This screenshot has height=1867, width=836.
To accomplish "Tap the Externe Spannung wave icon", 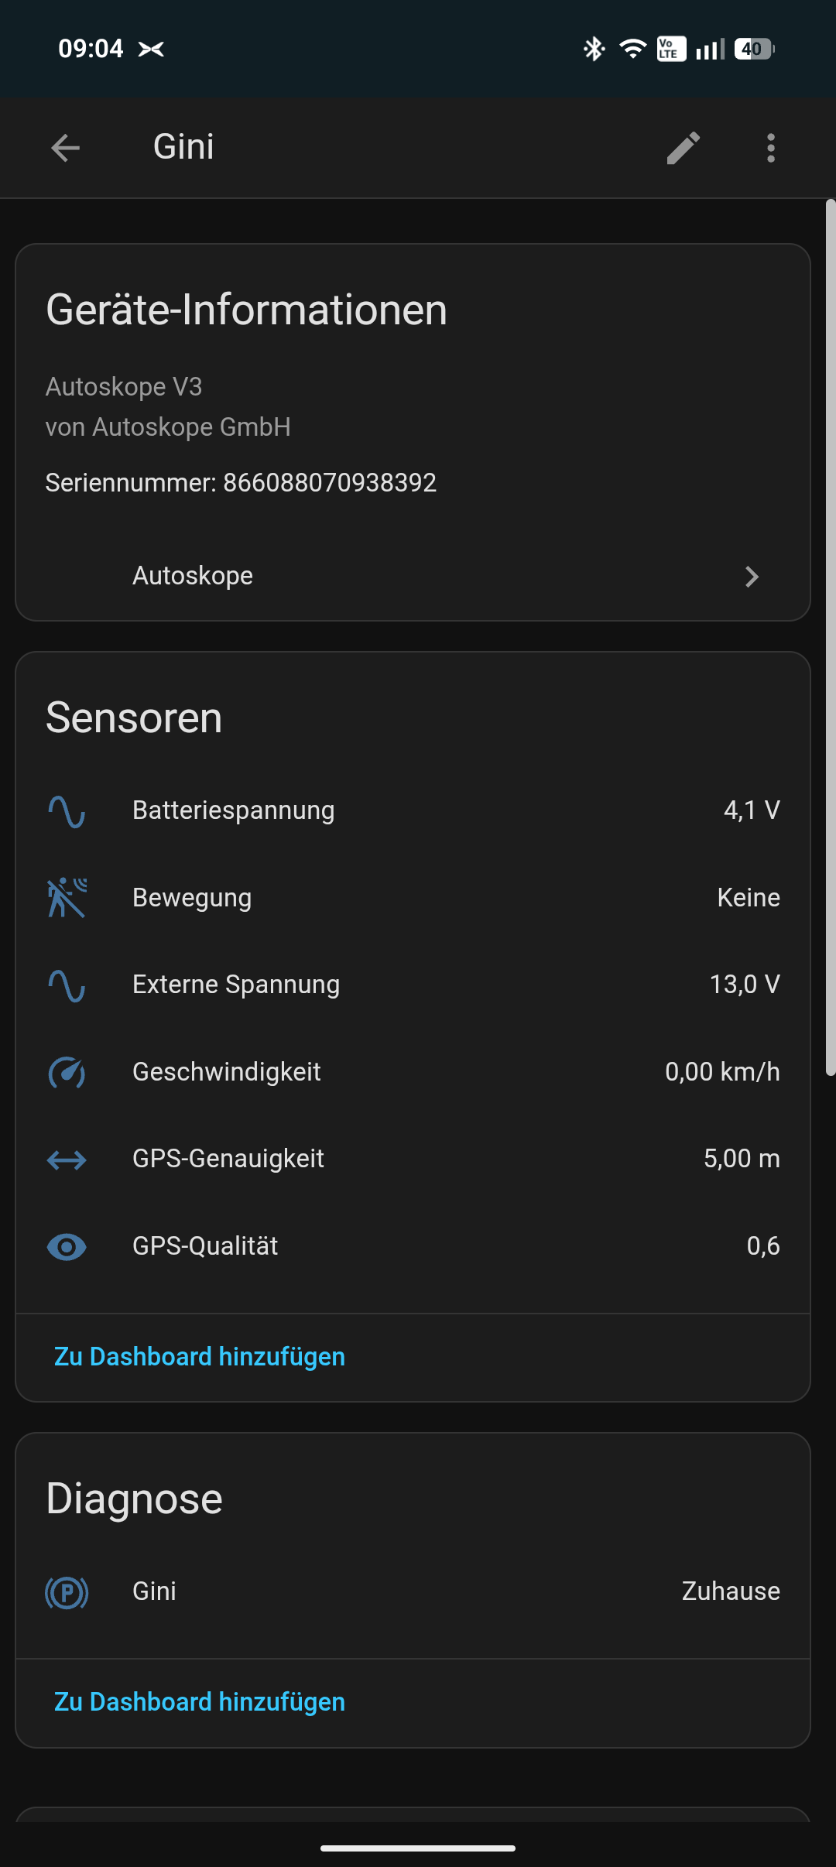I will 67,985.
